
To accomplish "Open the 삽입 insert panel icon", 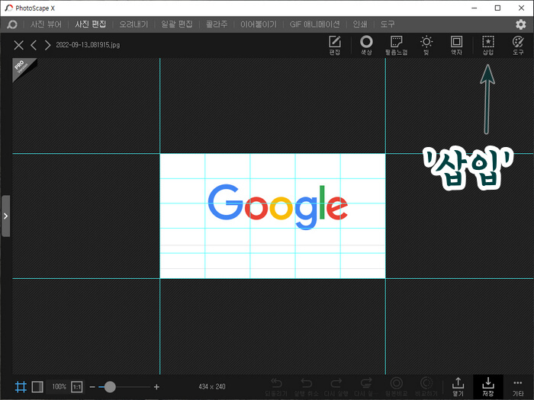I will (x=488, y=45).
